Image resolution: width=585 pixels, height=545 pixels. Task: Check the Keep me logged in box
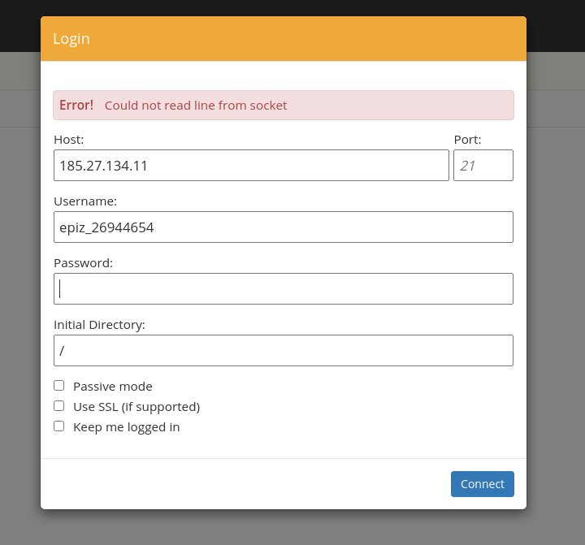pos(59,426)
